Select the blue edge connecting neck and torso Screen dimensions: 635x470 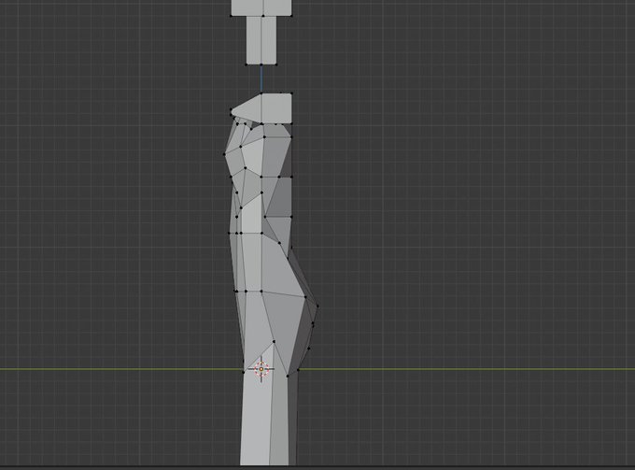(261, 79)
